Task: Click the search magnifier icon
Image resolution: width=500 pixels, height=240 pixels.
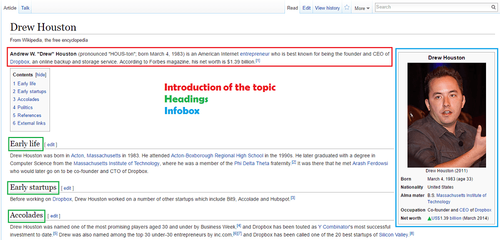Action: [x=493, y=7]
